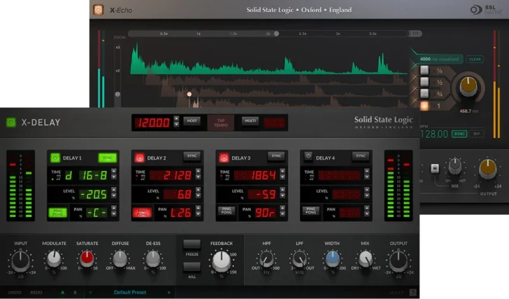Click the Feedback knob
Image resolution: width=509 pixels, height=299 pixels.
point(221,261)
